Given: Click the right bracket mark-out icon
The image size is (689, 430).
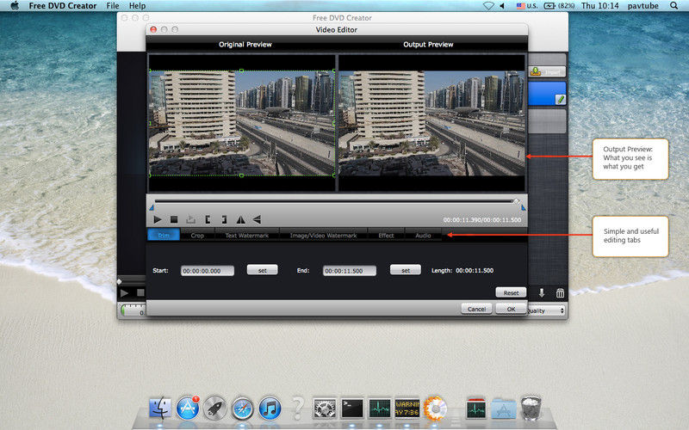Looking at the screenshot, I should [224, 220].
